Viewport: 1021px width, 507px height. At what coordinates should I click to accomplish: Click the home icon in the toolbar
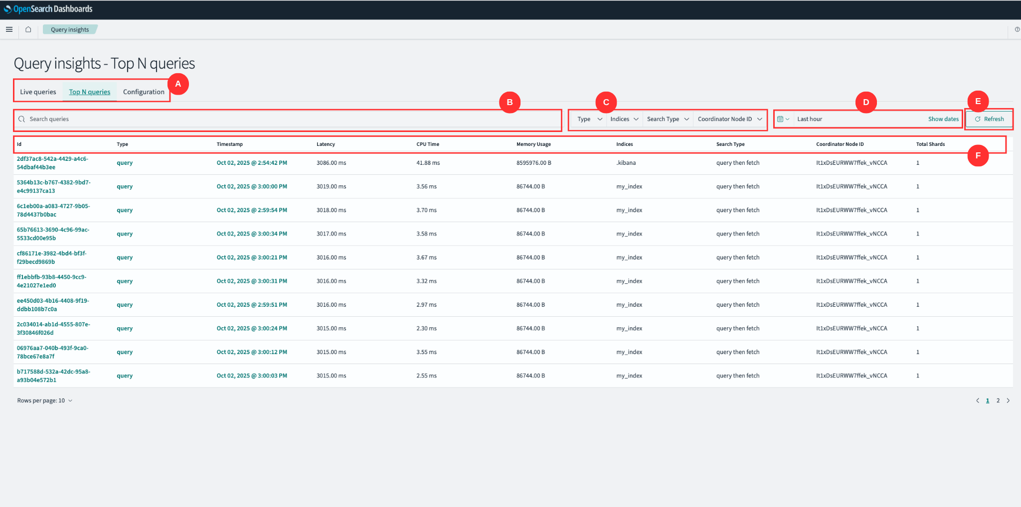pyautogui.click(x=28, y=29)
